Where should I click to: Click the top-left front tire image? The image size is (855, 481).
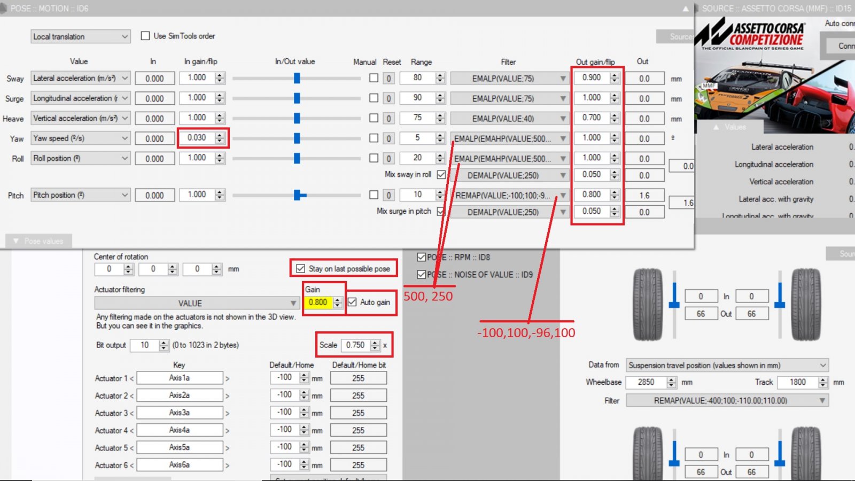(647, 304)
